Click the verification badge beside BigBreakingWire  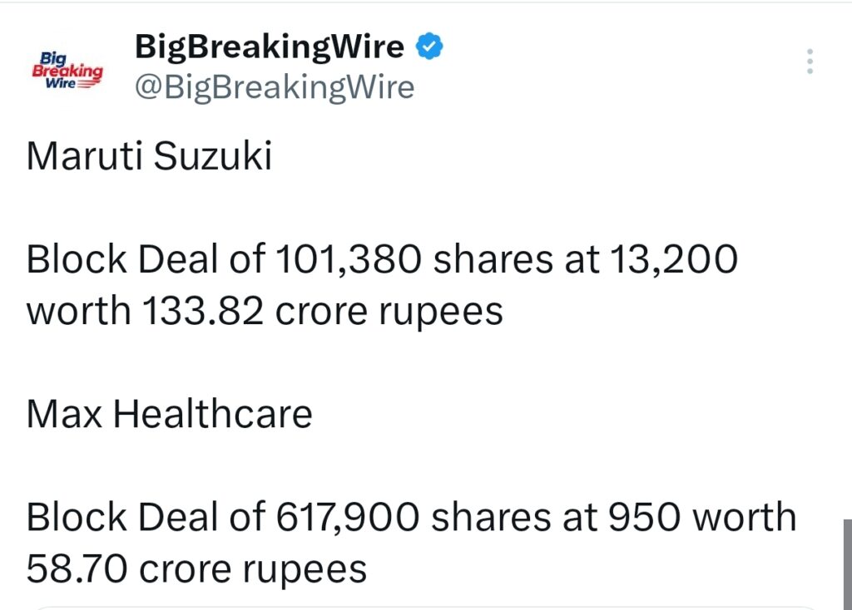[x=429, y=46]
